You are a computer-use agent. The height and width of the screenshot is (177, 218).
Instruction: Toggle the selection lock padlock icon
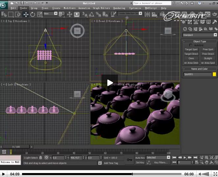pyautogui.click(x=41, y=158)
